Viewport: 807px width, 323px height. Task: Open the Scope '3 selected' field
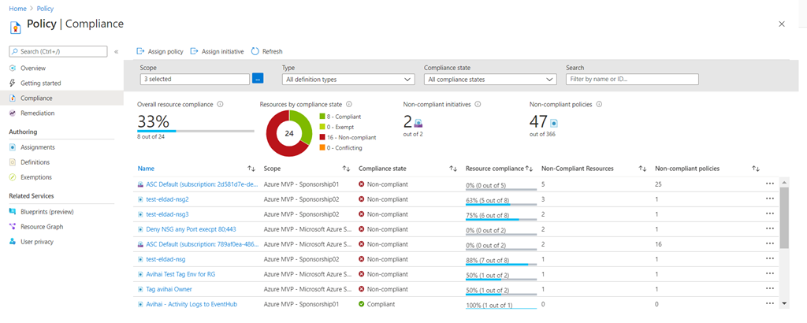pos(195,80)
